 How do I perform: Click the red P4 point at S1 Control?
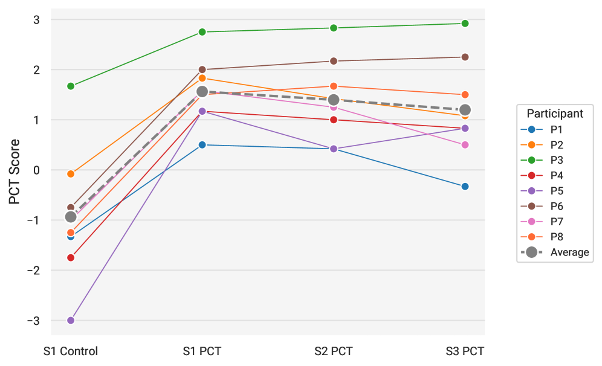click(71, 257)
